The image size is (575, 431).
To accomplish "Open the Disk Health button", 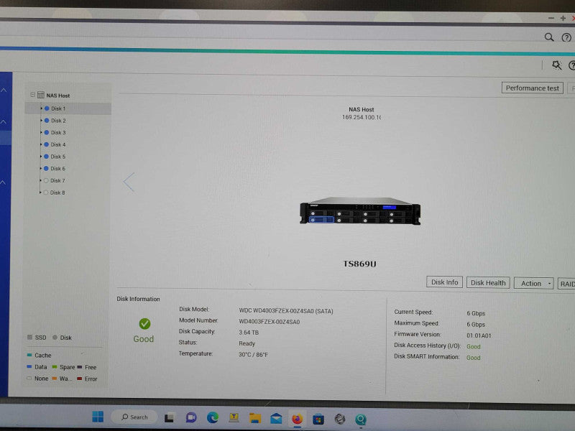I will [x=488, y=282].
